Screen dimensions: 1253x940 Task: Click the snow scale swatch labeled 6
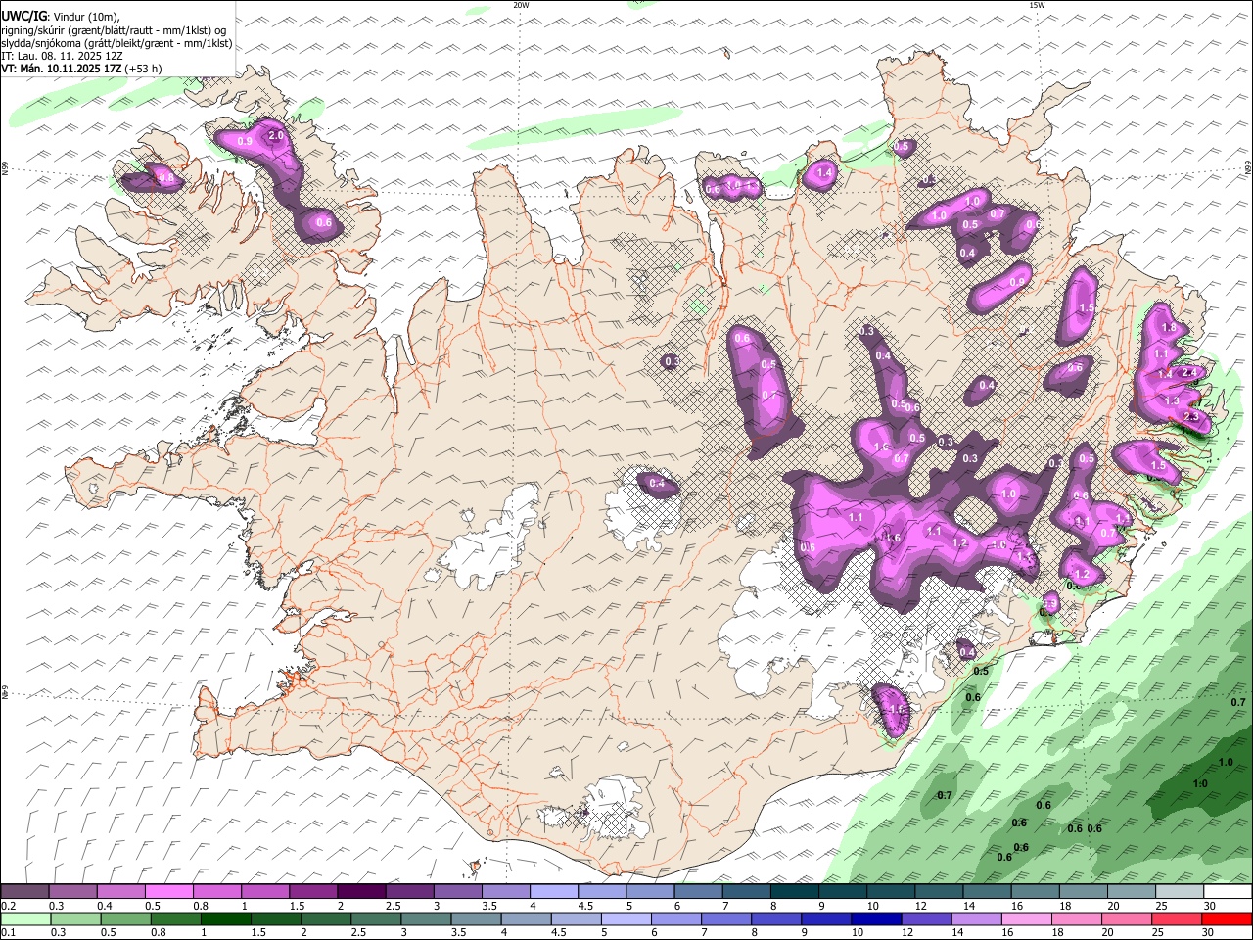click(x=698, y=892)
